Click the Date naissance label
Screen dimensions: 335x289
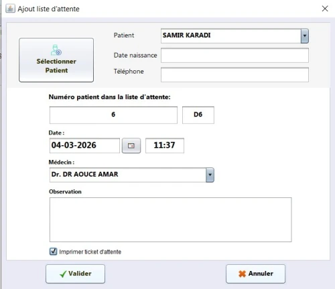[135, 56]
